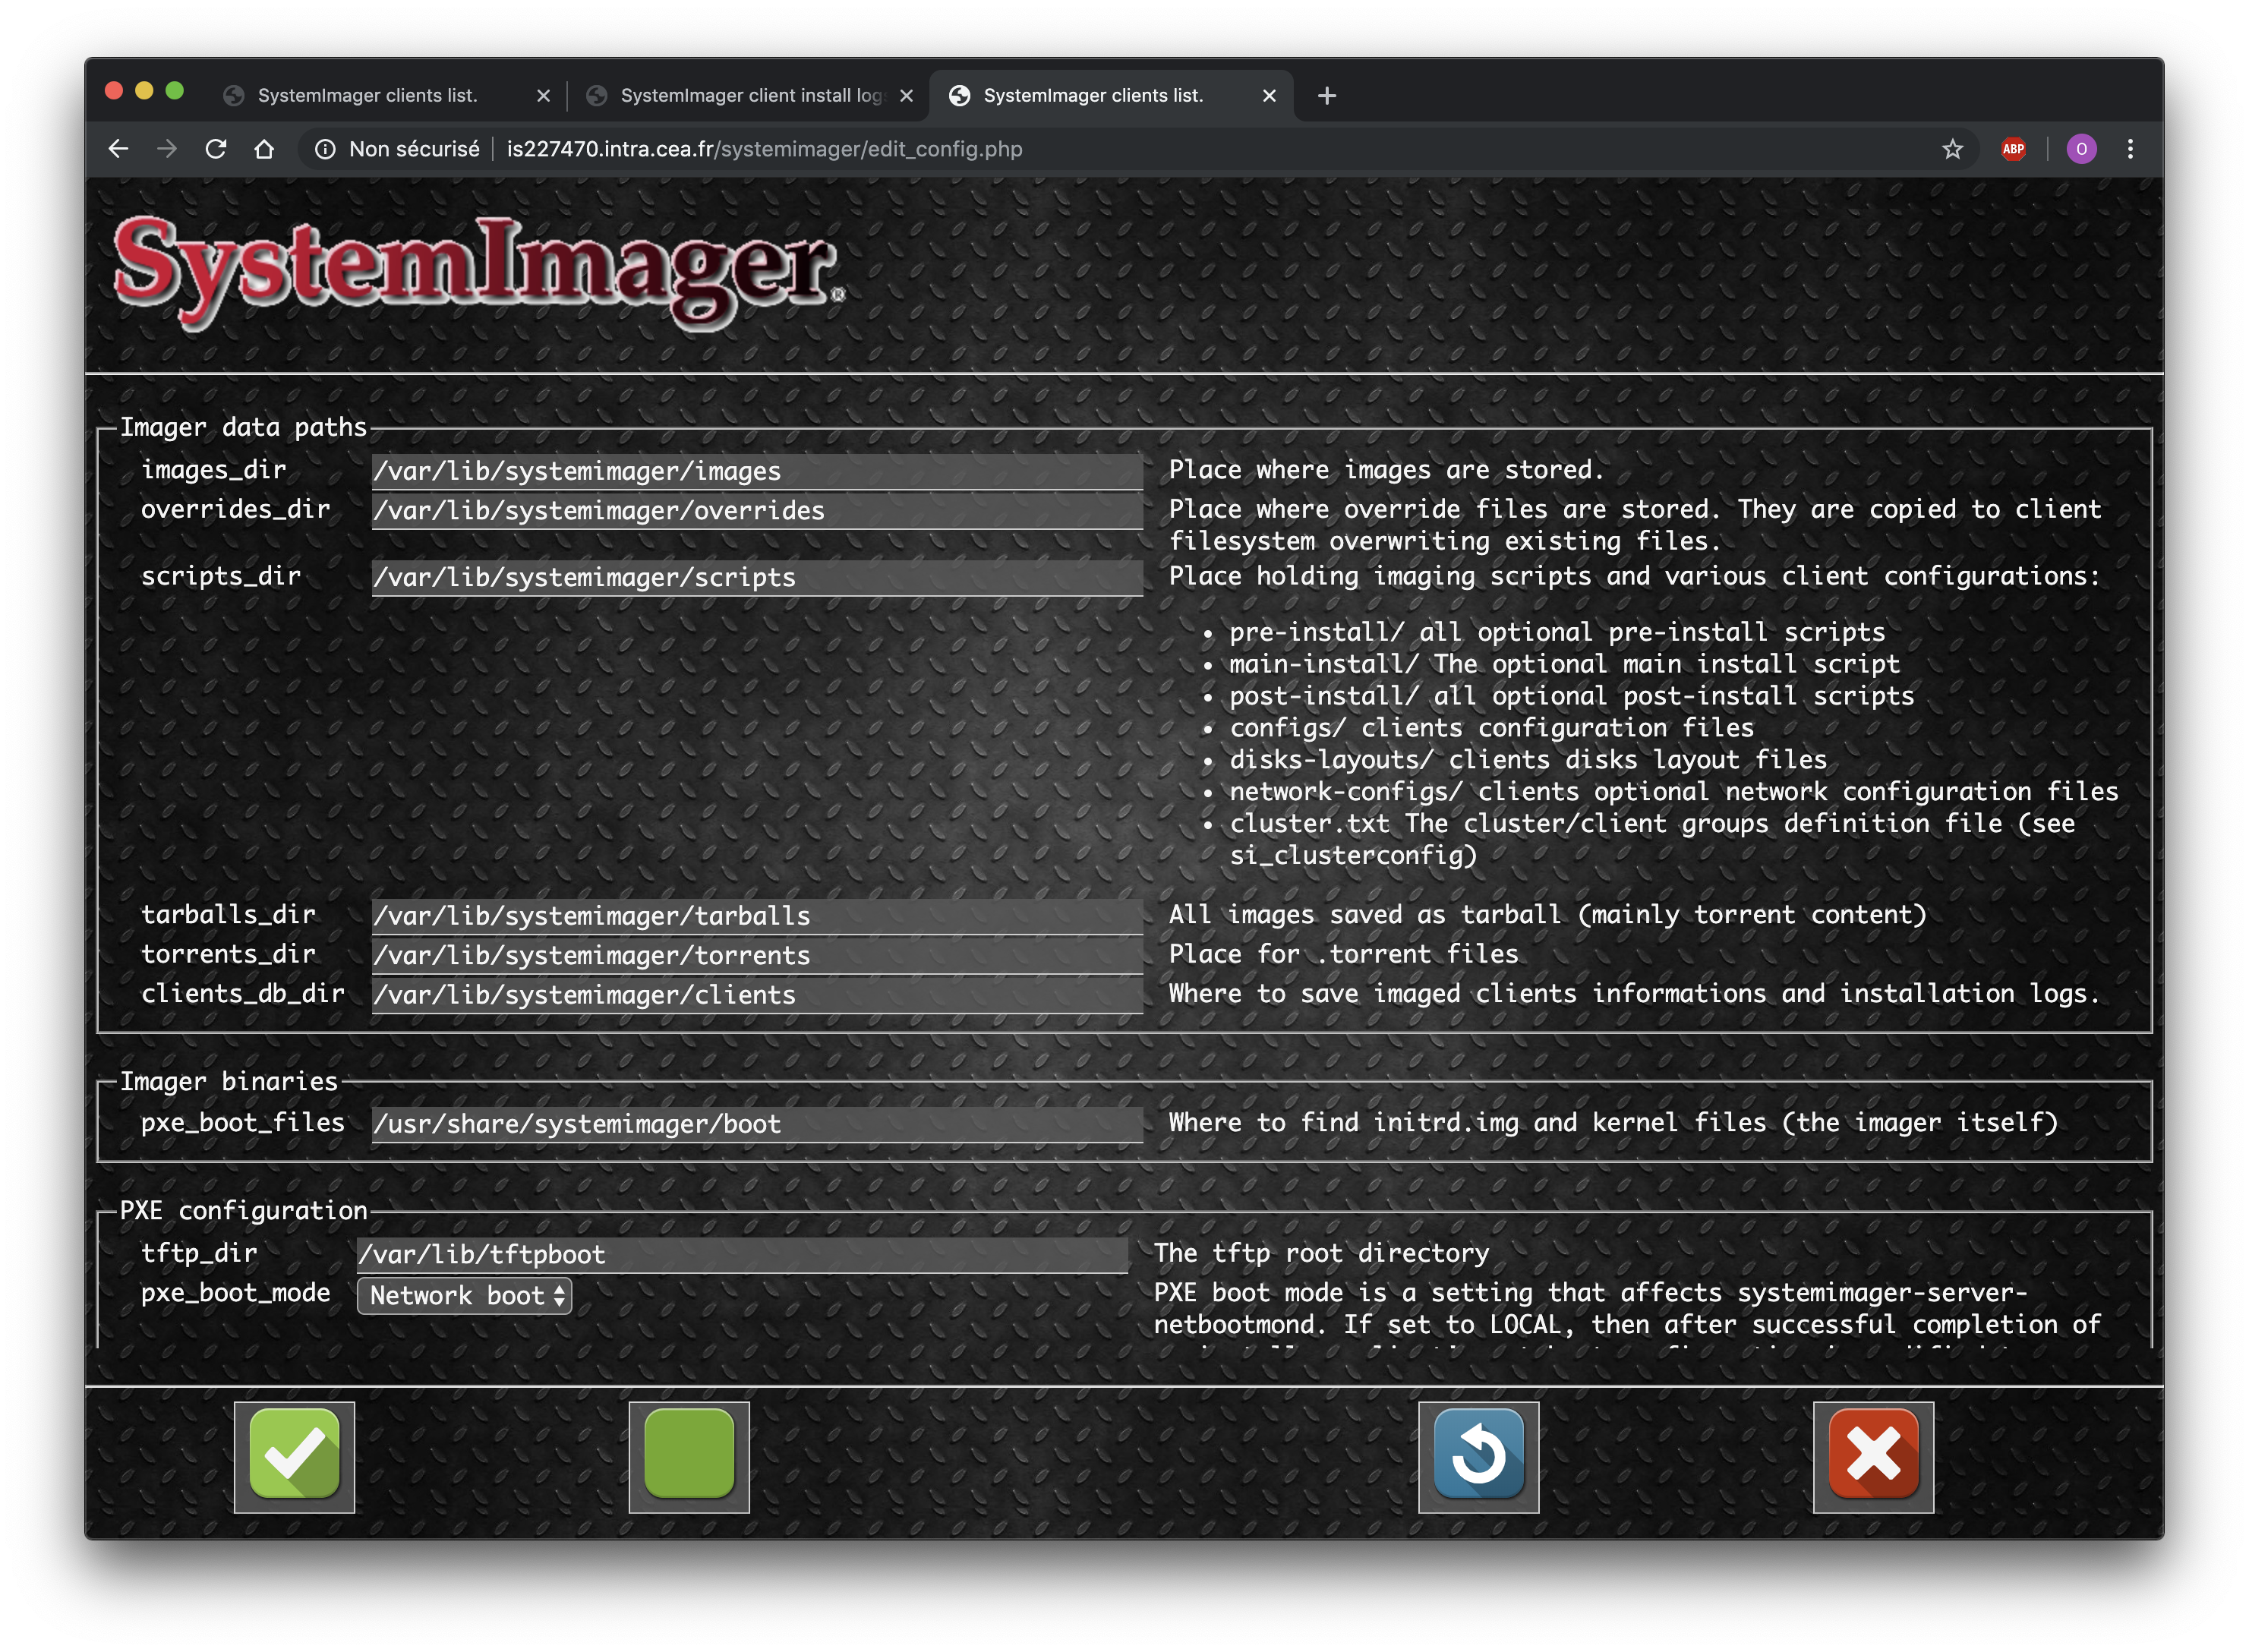The width and height of the screenshot is (2249, 1652).
Task: Click the 'Imager binaries' section legend
Action: [x=229, y=1081]
